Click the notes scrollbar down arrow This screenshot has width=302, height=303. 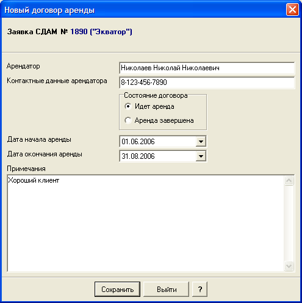(289, 266)
